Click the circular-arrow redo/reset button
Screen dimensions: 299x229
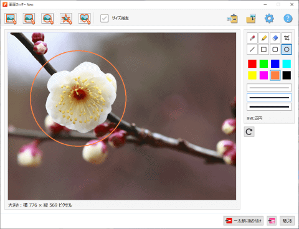(x=249, y=132)
